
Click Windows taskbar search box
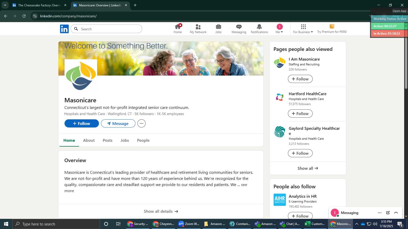[56, 224]
